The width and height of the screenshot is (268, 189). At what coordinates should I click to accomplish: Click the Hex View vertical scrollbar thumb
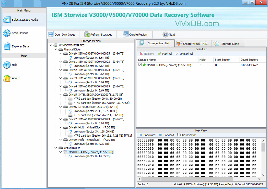263,147
